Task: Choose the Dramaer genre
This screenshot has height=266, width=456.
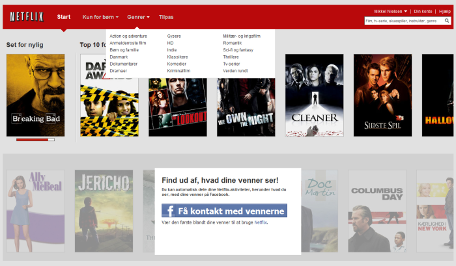Action: (118, 71)
